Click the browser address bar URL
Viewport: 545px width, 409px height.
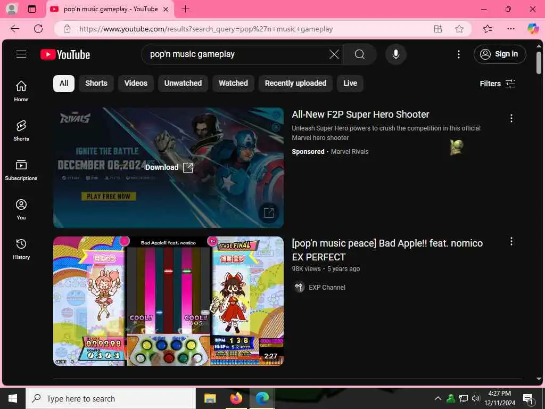pos(206,29)
